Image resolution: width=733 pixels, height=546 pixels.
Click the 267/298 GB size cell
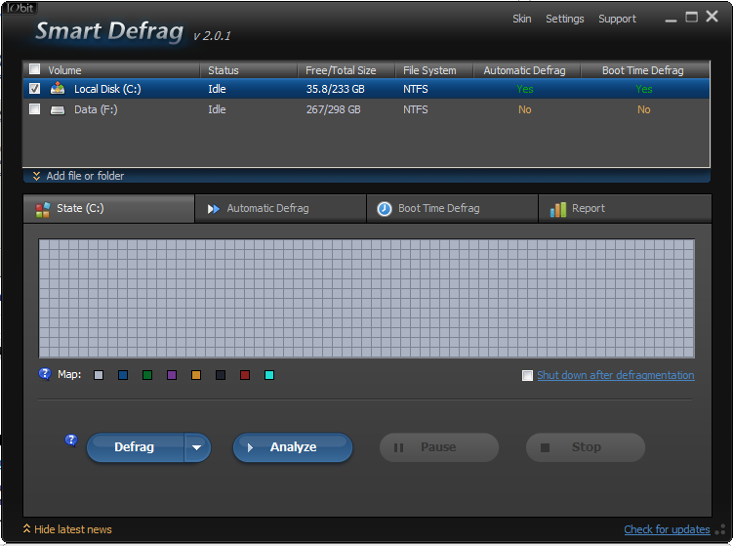click(333, 109)
